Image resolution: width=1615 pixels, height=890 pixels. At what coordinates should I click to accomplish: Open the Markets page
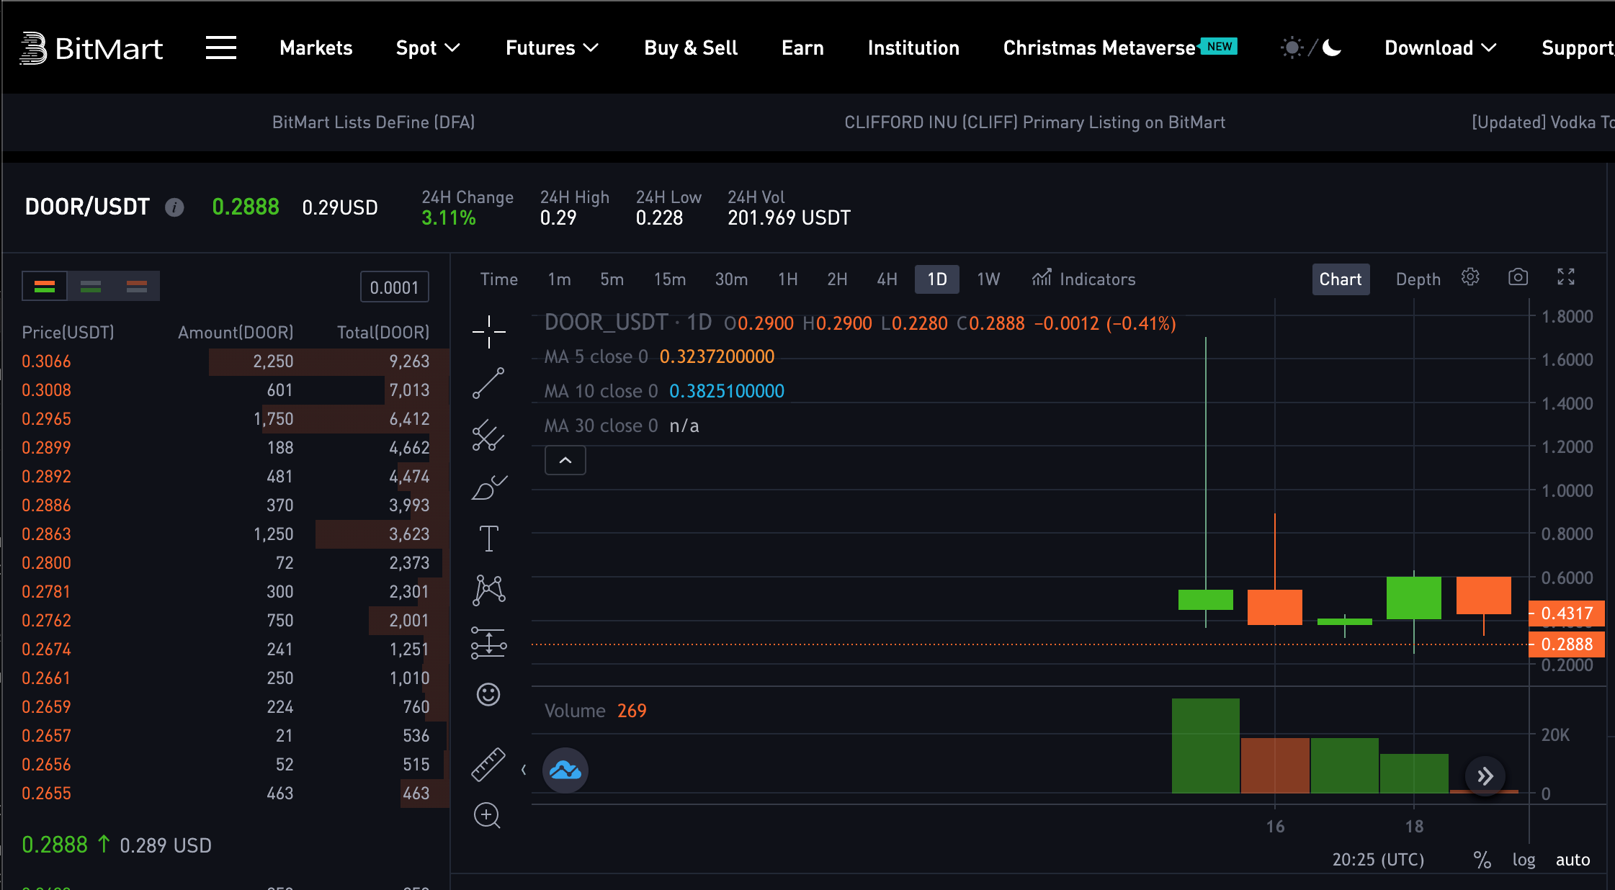316,48
